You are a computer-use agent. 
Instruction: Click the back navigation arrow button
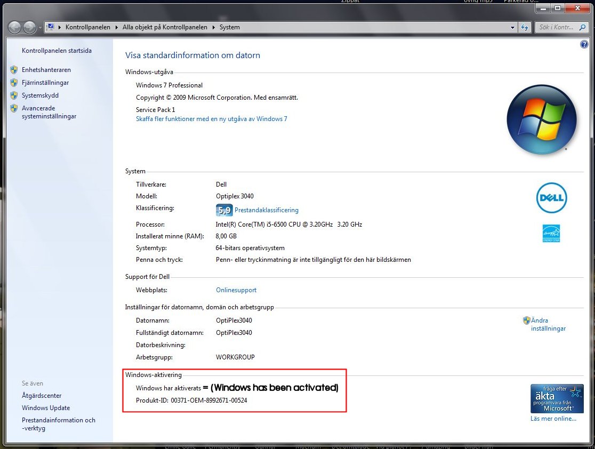(14, 27)
